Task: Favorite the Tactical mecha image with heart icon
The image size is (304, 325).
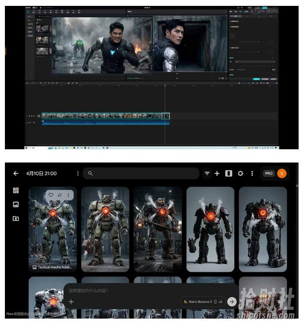Action: click(51, 195)
